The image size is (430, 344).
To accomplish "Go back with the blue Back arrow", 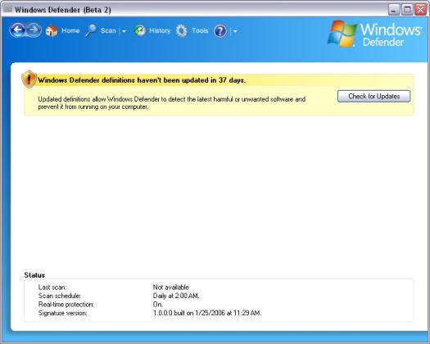I will point(18,30).
